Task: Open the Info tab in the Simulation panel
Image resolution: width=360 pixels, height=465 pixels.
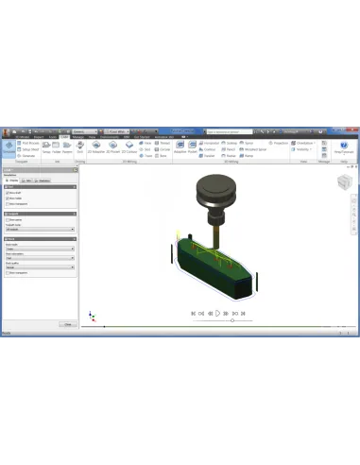Action: point(26,181)
